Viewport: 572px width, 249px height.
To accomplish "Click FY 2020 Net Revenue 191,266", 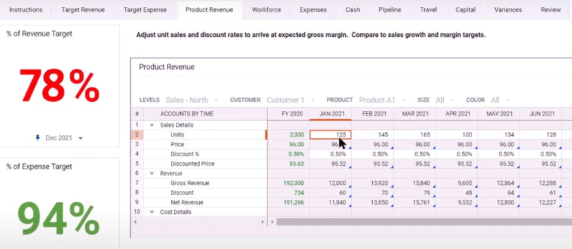I will [x=289, y=202].
